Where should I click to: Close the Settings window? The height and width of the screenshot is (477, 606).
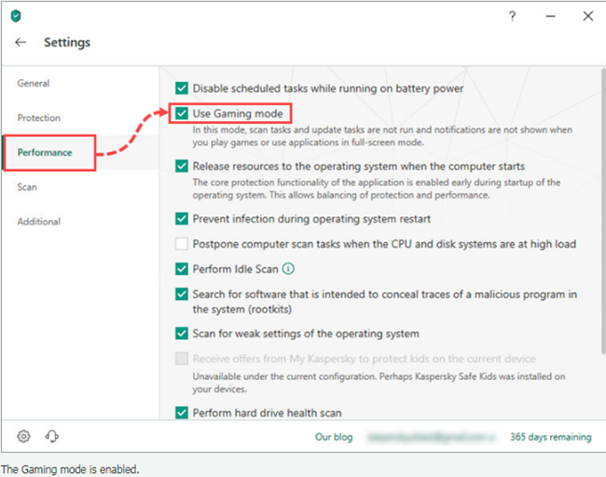pos(588,16)
